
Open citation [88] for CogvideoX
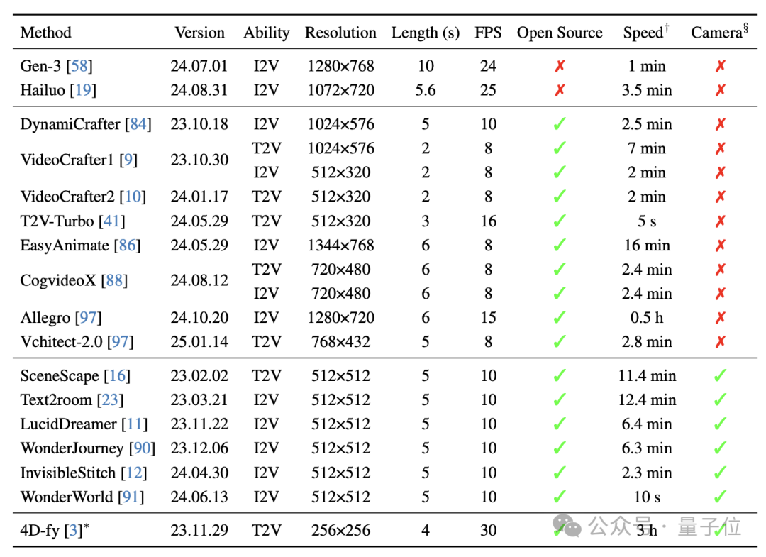pos(114,280)
